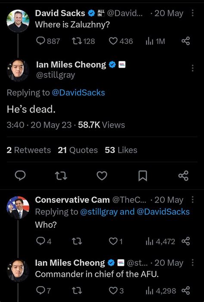The image size is (204, 302).
Task: Open more options for David Sacks' tweet
Action: pyautogui.click(x=192, y=13)
